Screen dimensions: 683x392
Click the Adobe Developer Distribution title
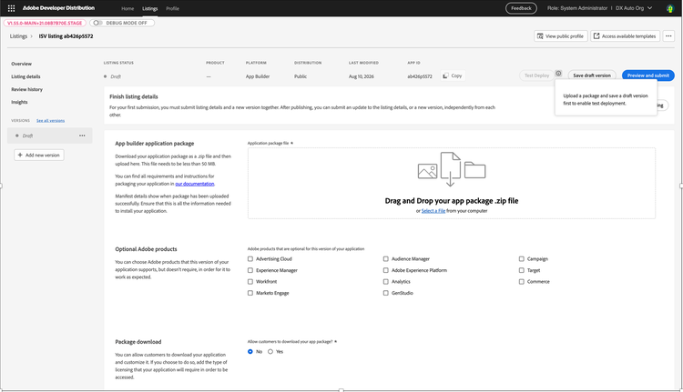tap(58, 8)
